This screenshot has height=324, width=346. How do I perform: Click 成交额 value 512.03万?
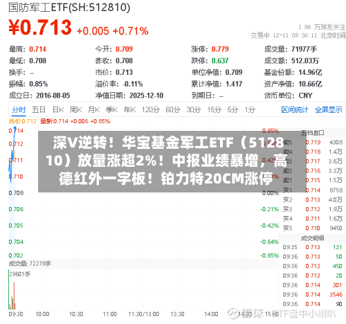pos(305,61)
